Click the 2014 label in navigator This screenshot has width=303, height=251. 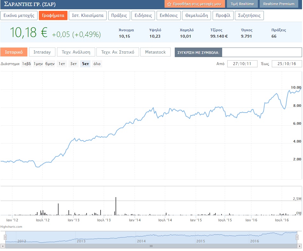[x=141, y=241]
